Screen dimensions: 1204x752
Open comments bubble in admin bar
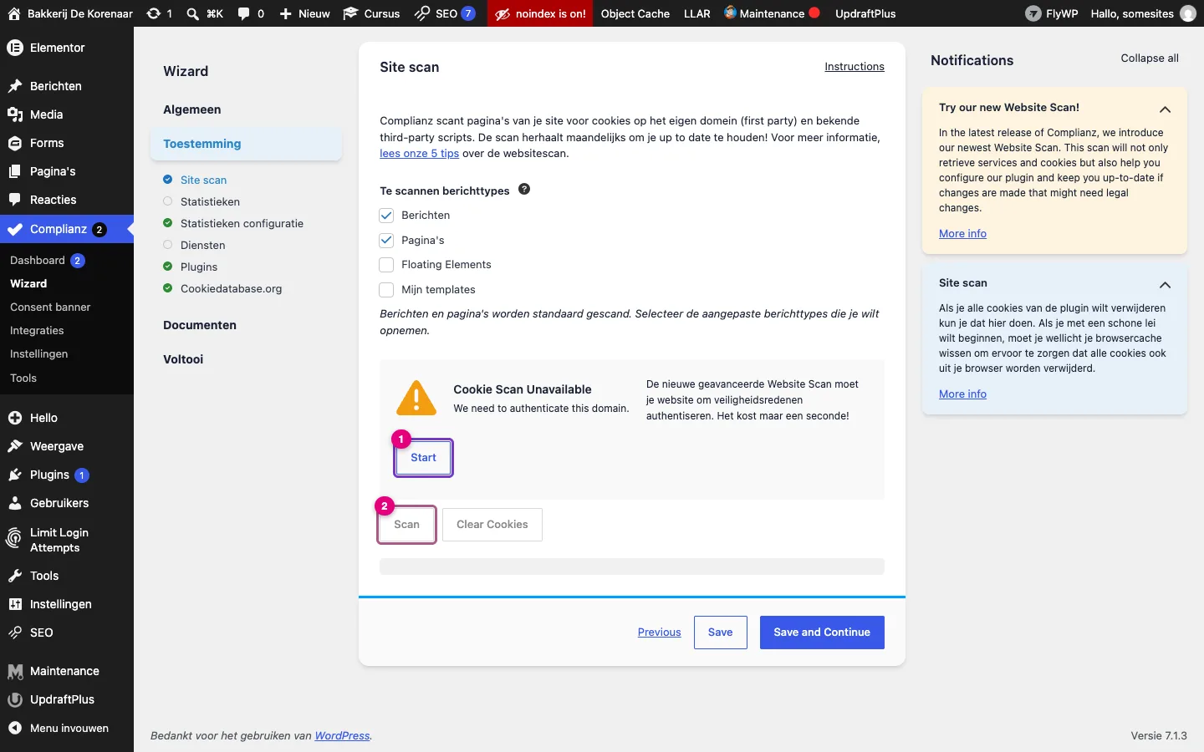click(244, 13)
